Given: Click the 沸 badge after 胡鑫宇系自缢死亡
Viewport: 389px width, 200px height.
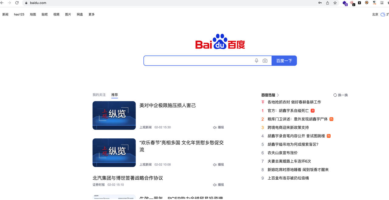Looking at the screenshot, I should point(312,110).
